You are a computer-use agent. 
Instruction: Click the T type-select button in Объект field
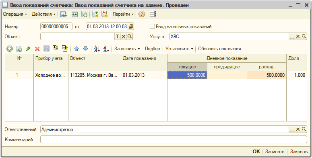[118, 36]
